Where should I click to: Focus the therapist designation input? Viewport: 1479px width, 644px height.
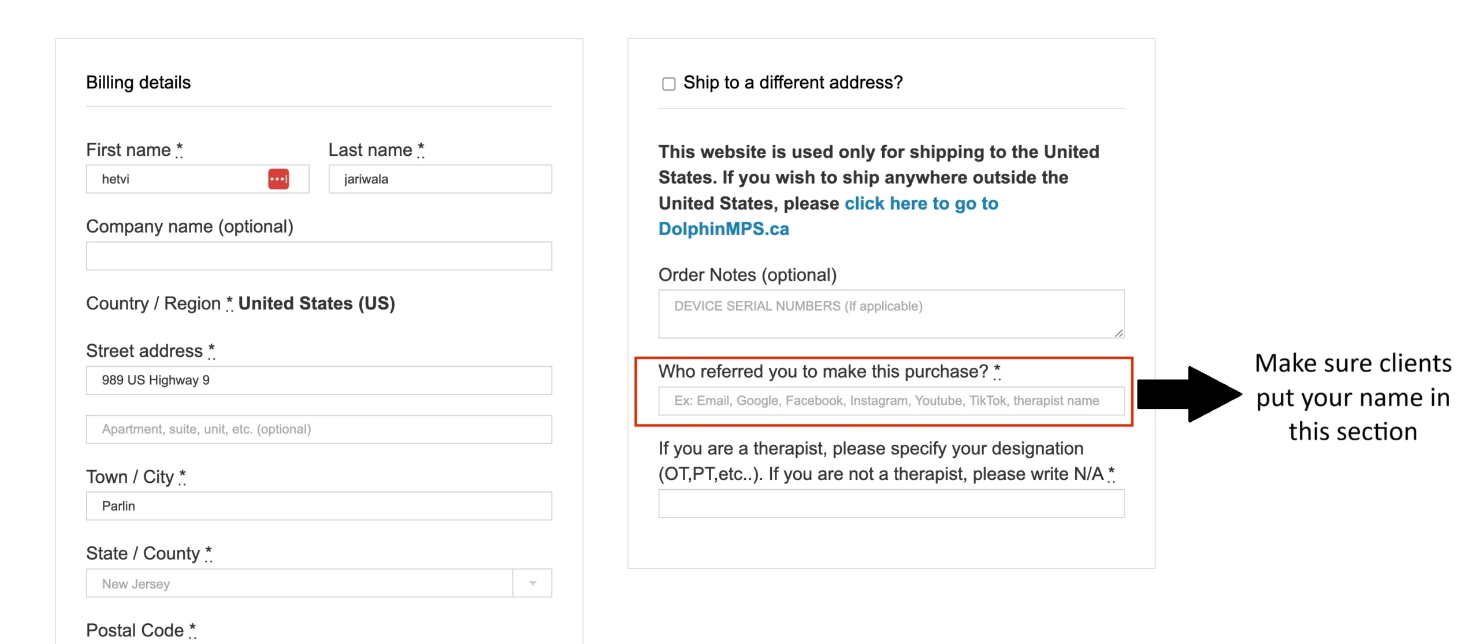(x=890, y=504)
